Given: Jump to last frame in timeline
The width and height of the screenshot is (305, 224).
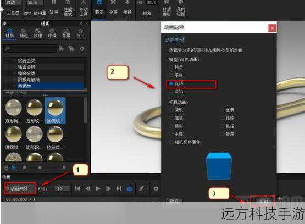Looking at the screenshot, I should pos(119,188).
